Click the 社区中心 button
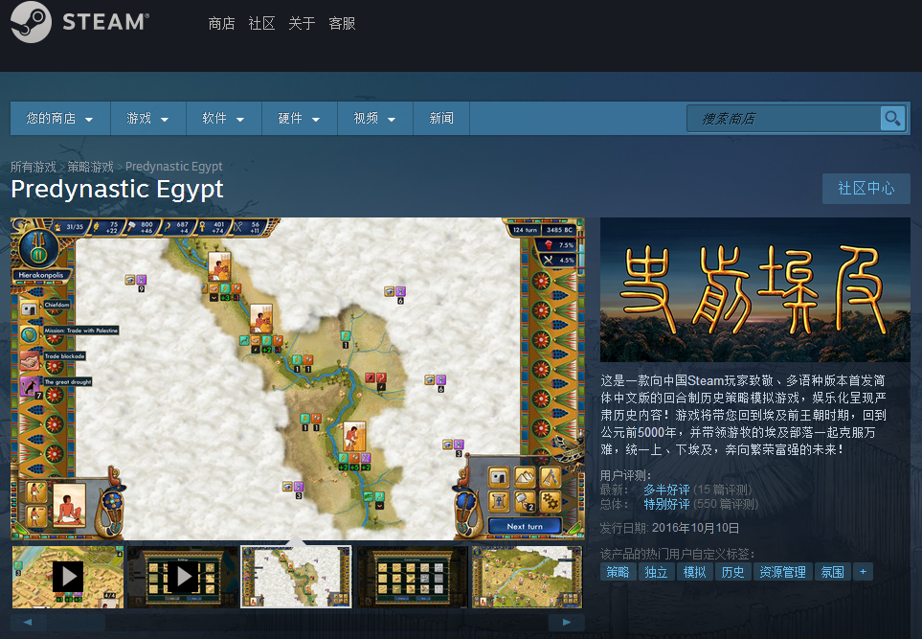The image size is (922, 639). (866, 189)
